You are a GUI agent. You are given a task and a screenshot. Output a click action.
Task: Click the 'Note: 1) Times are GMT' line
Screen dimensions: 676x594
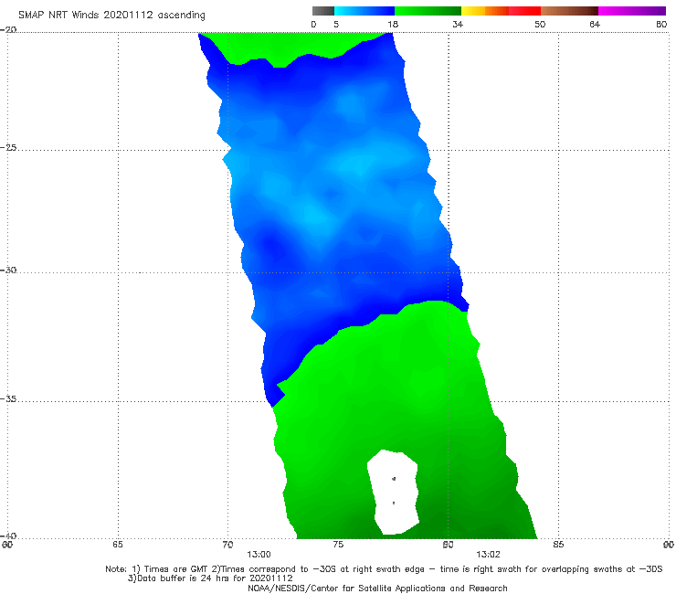point(384,569)
